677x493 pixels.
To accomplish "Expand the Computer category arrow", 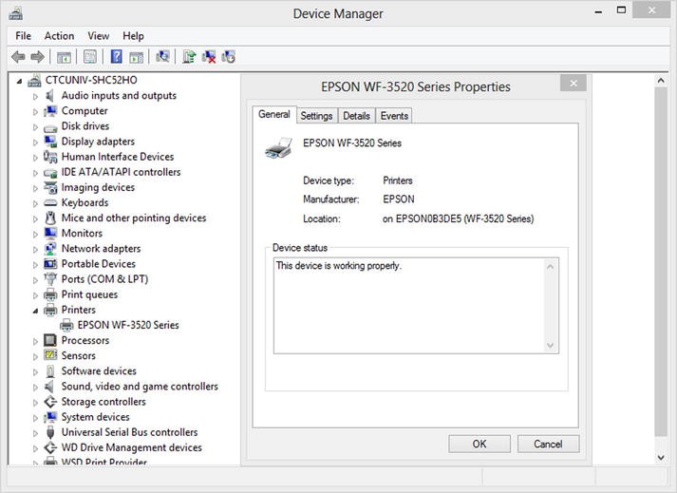I will pyautogui.click(x=35, y=111).
